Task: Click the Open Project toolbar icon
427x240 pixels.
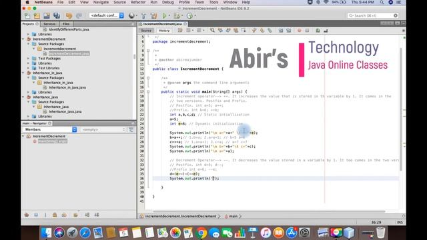Action: point(47,16)
